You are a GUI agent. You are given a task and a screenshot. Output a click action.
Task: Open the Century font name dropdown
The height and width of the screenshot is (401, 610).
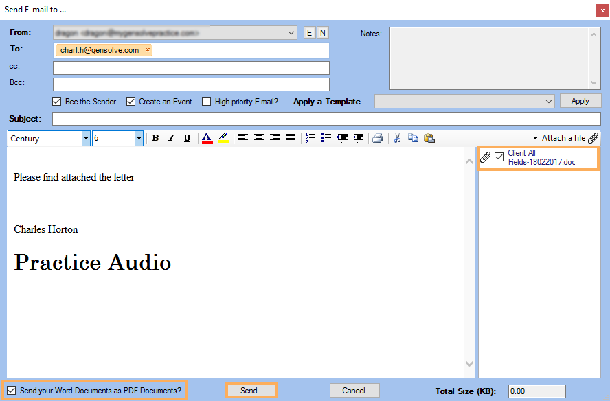(x=86, y=139)
